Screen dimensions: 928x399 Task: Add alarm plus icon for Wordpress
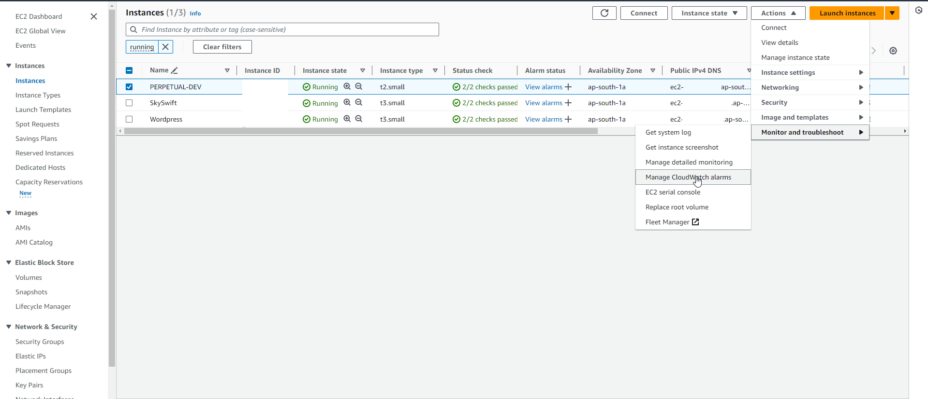(568, 119)
